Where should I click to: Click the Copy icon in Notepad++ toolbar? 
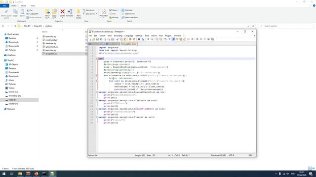[121, 39]
